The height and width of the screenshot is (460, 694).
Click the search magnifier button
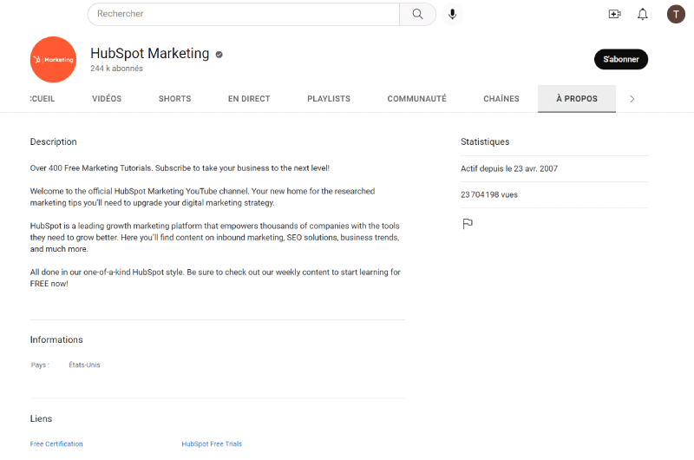pyautogui.click(x=417, y=14)
